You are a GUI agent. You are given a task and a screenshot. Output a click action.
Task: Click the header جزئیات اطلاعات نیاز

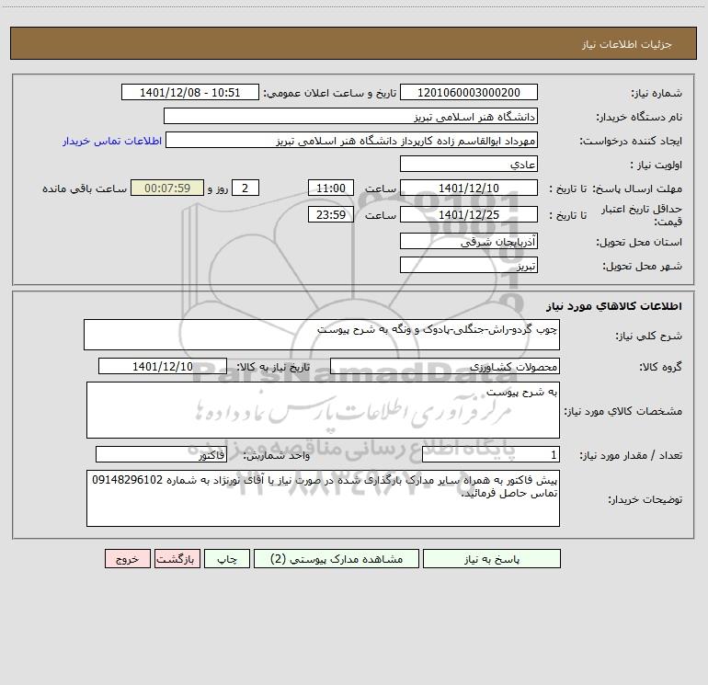627,44
